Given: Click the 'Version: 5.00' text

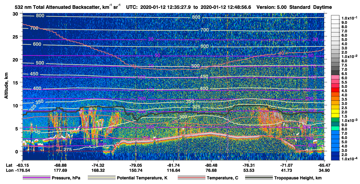Looking at the screenshot, I should tap(272, 7).
